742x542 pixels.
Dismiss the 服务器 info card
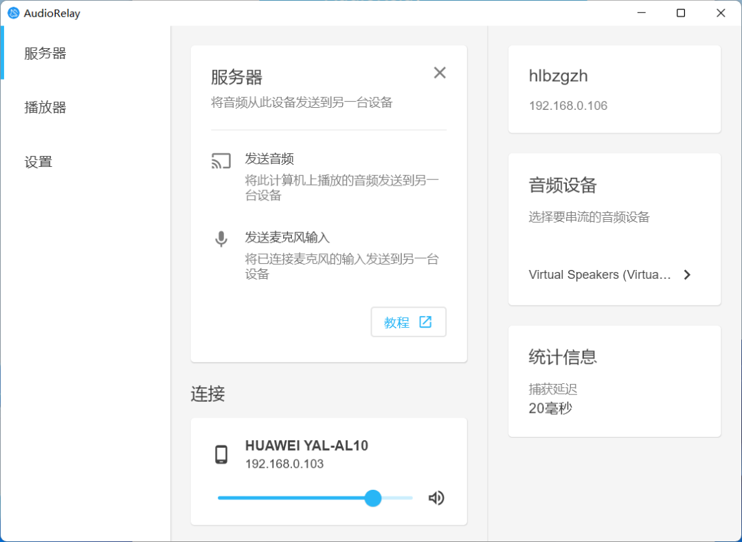pos(440,73)
